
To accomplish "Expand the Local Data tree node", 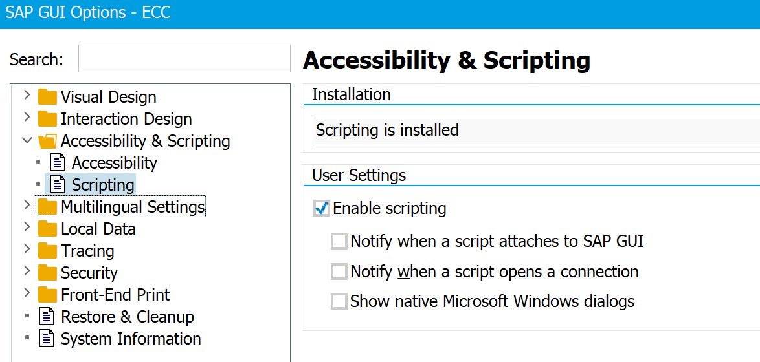I will coord(27,228).
